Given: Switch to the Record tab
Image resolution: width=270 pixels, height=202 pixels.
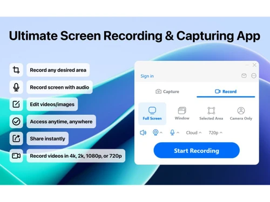Looking at the screenshot, I should tap(226, 92).
